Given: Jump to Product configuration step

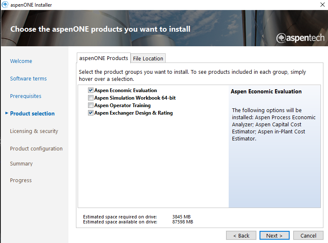Looking at the screenshot, I should pos(36,149).
